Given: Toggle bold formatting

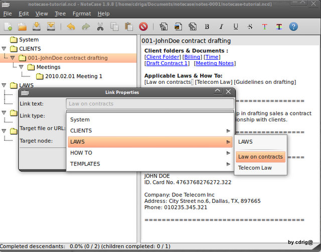Looking at the screenshot, I should [x=207, y=27].
